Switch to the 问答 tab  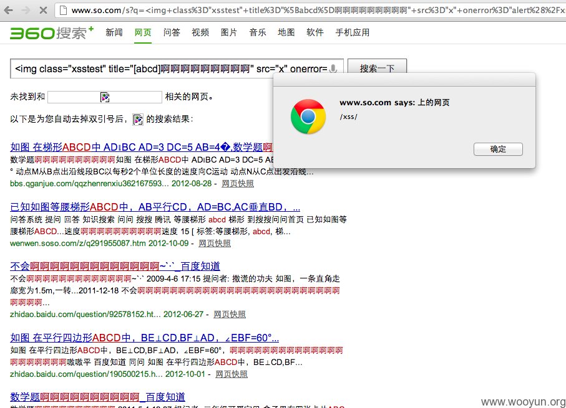click(172, 32)
